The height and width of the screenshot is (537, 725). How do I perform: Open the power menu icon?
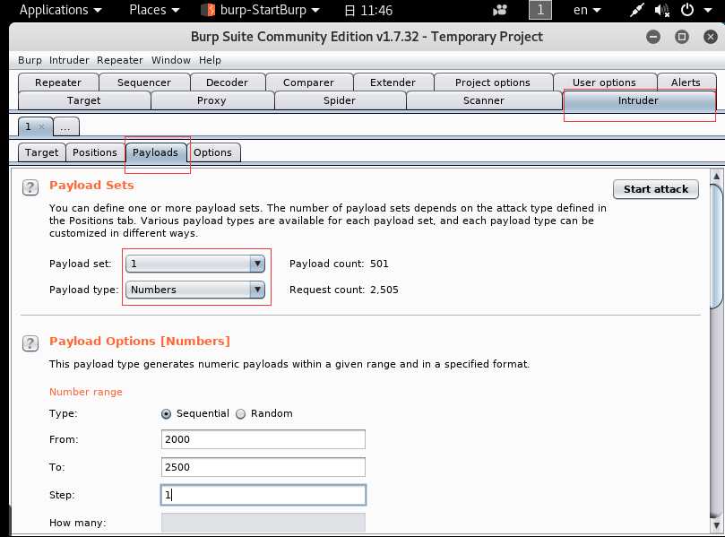[687, 10]
